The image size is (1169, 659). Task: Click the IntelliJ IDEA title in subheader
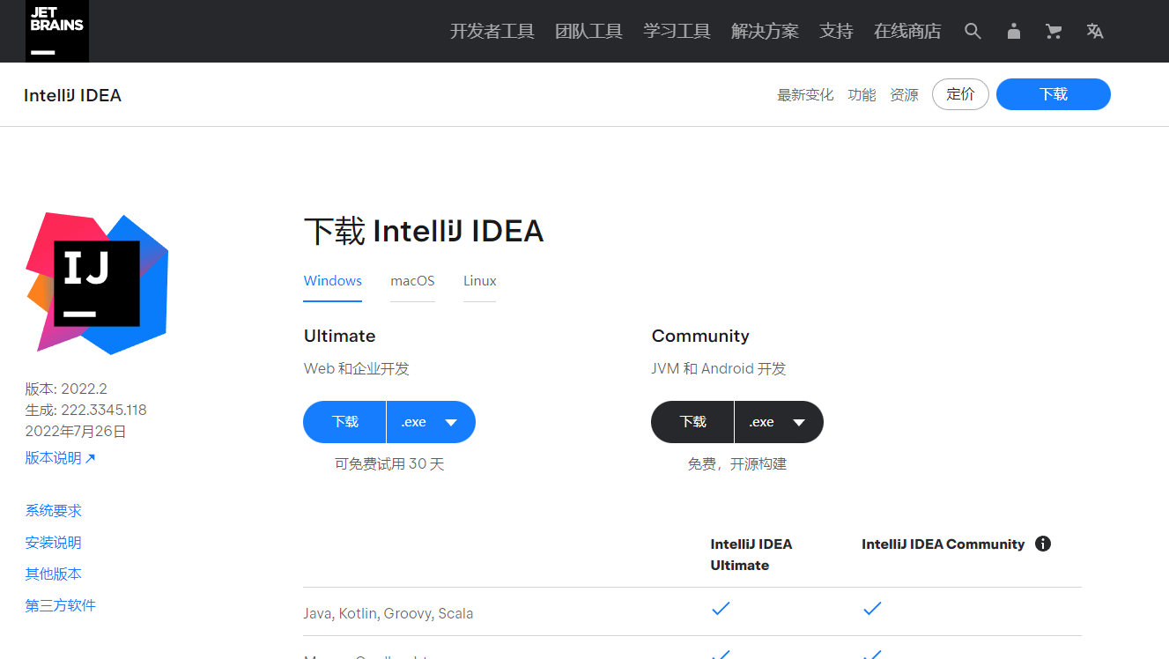[72, 95]
